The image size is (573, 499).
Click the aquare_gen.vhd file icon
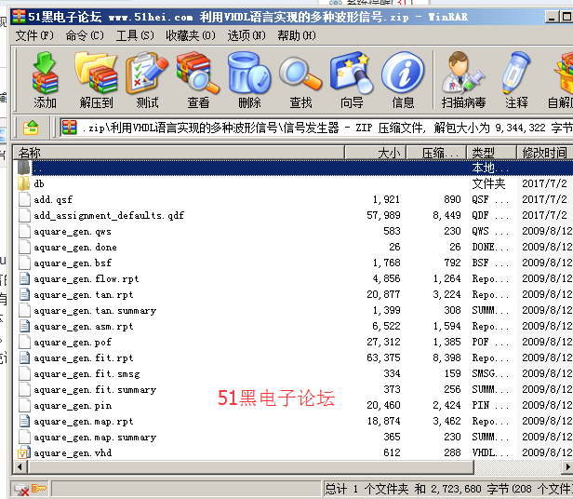coord(24,452)
